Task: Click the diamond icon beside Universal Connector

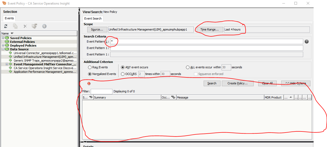Action: (10, 53)
